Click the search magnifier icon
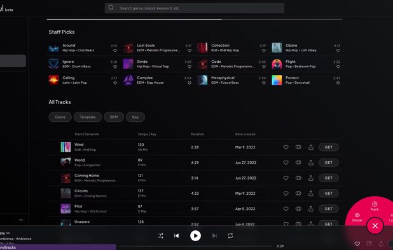The width and height of the screenshot is (393, 250). [111, 8]
